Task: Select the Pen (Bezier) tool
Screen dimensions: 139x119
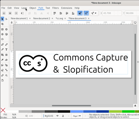Action: (x=2, y=44)
